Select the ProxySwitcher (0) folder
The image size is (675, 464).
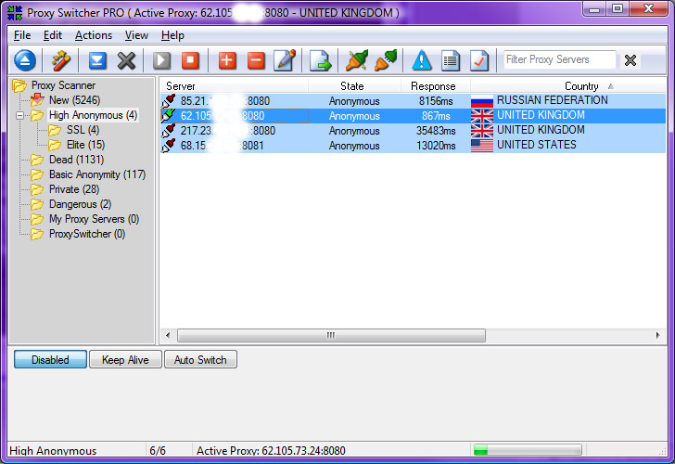pos(87,234)
